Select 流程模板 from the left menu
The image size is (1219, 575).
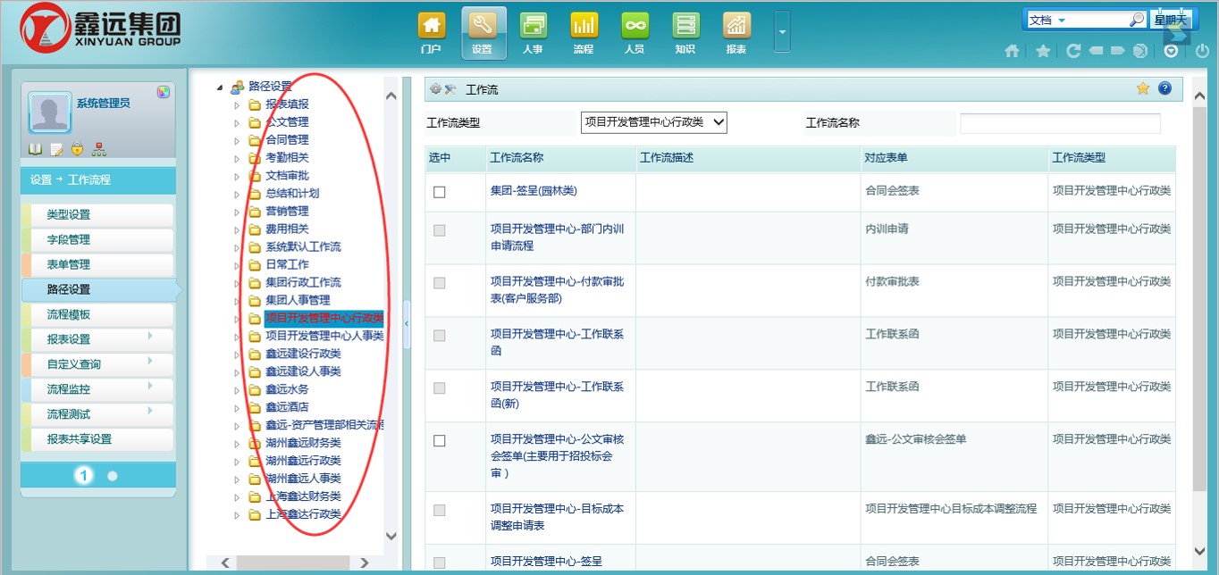point(97,314)
